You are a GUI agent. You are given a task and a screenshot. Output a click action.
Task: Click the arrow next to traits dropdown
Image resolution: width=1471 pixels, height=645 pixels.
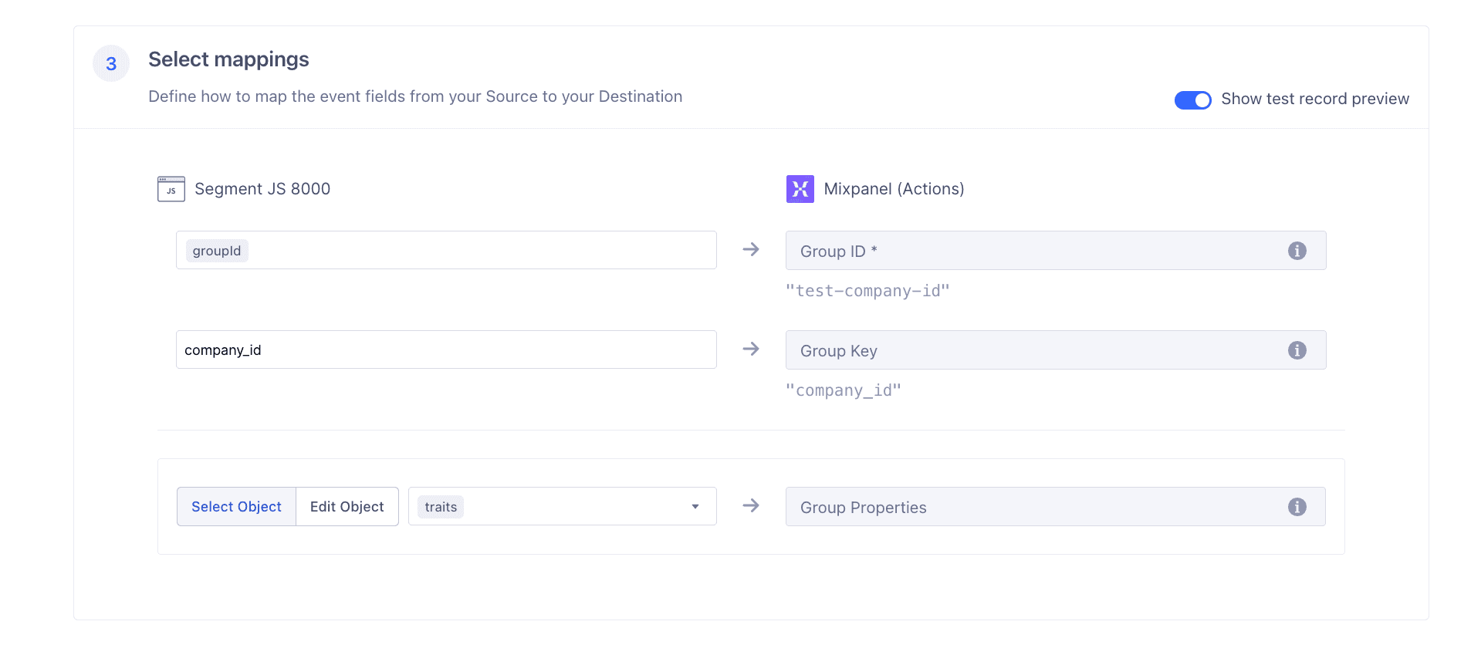(751, 506)
